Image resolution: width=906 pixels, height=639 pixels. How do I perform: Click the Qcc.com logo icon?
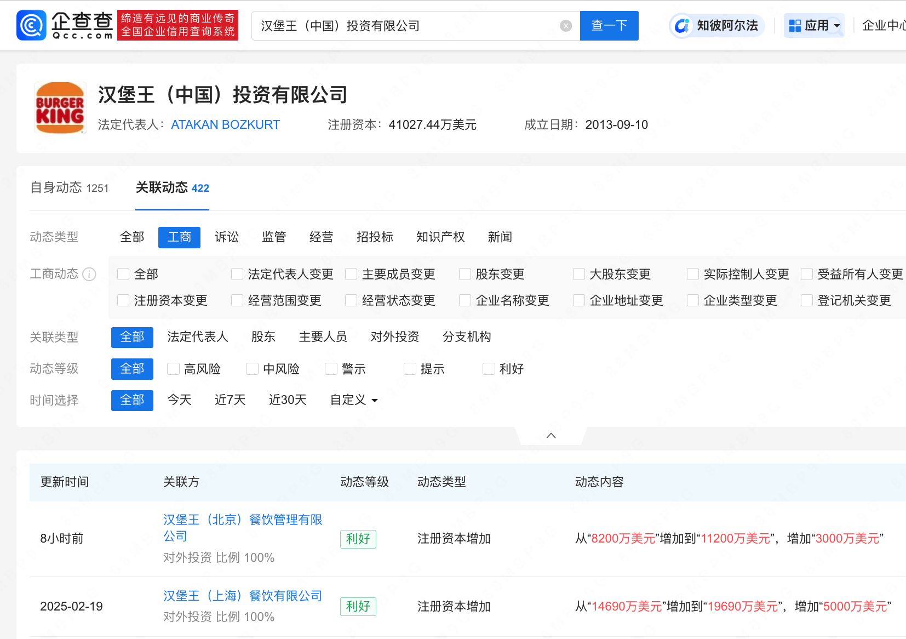32,26
